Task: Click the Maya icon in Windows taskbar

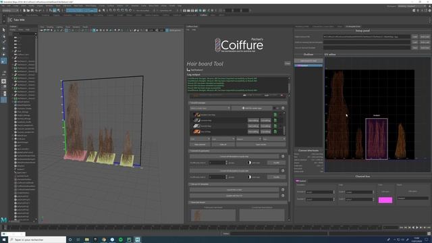Action: pos(138,240)
